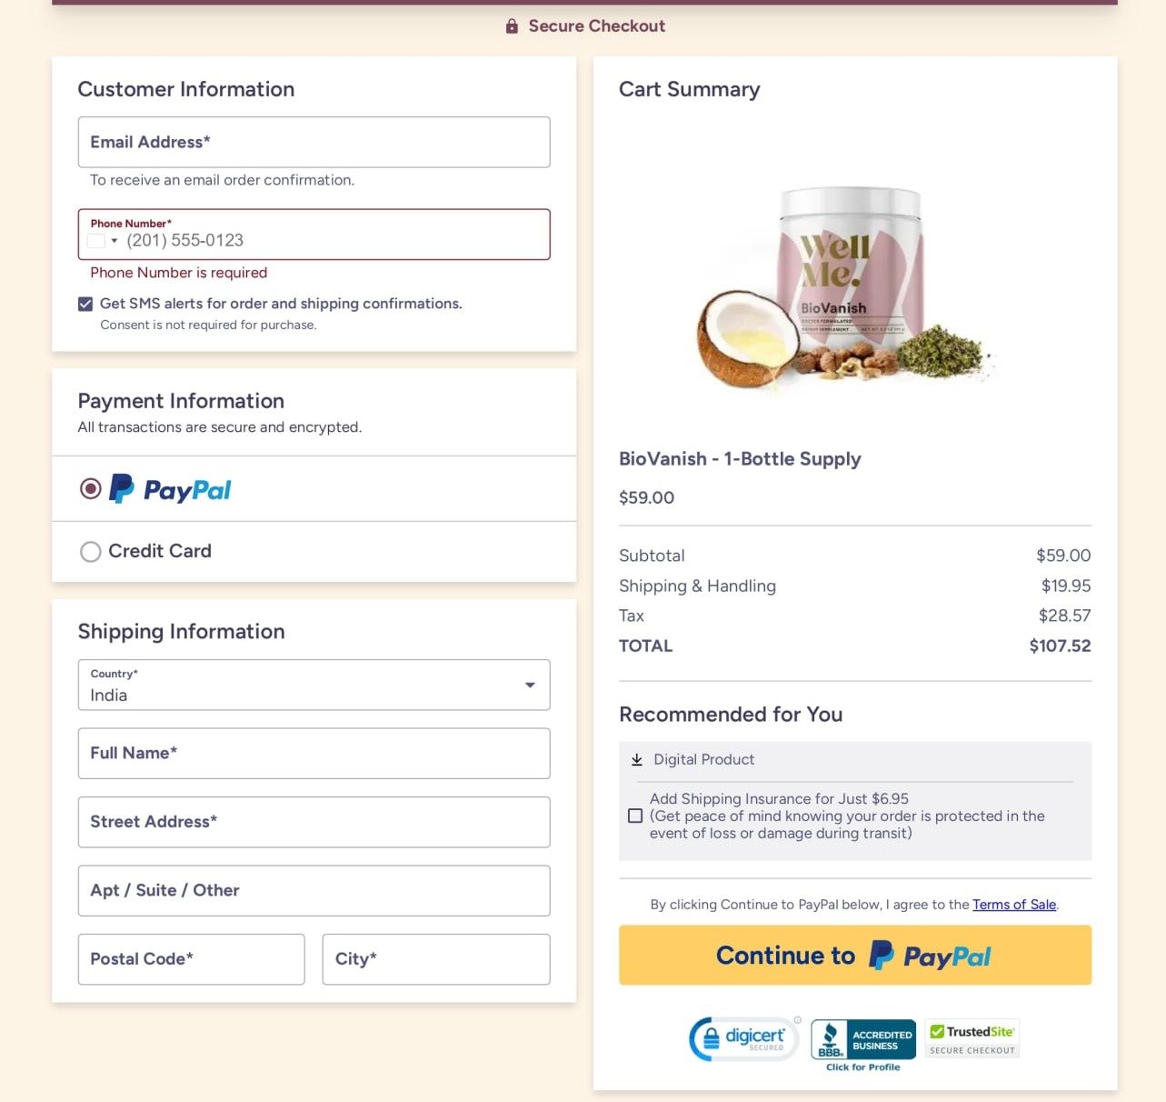
Task: Check the Add Shipping Insurance checkbox
Action: (635, 816)
